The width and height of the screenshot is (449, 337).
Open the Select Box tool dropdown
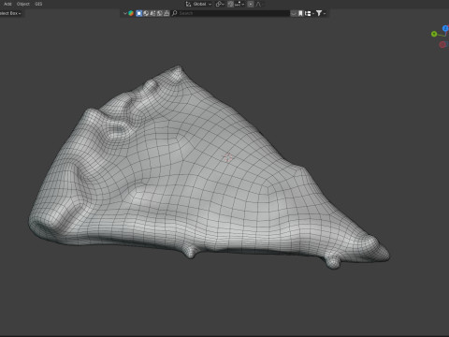click(10, 13)
